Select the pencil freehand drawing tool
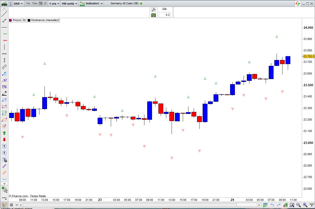 (x=4, y=93)
